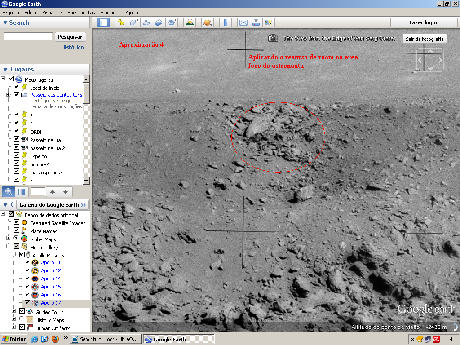Viewport: 460px width, 345px height.
Task: Move item down with the down arrow
Action: (x=66, y=192)
